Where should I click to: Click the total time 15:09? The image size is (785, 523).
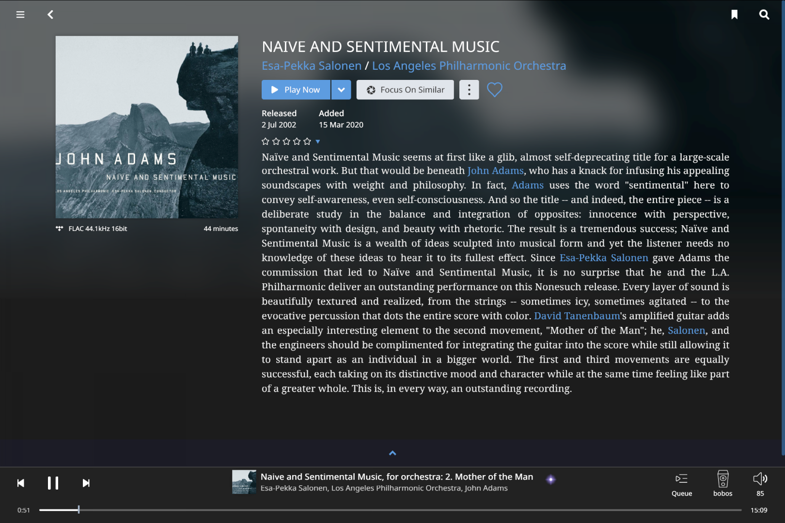759,510
